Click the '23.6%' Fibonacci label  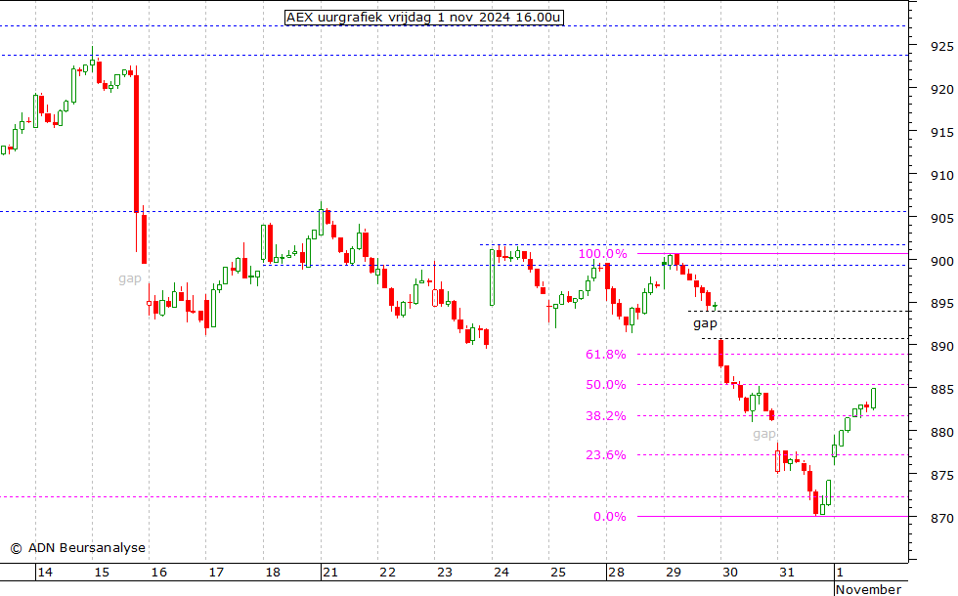[x=605, y=455]
